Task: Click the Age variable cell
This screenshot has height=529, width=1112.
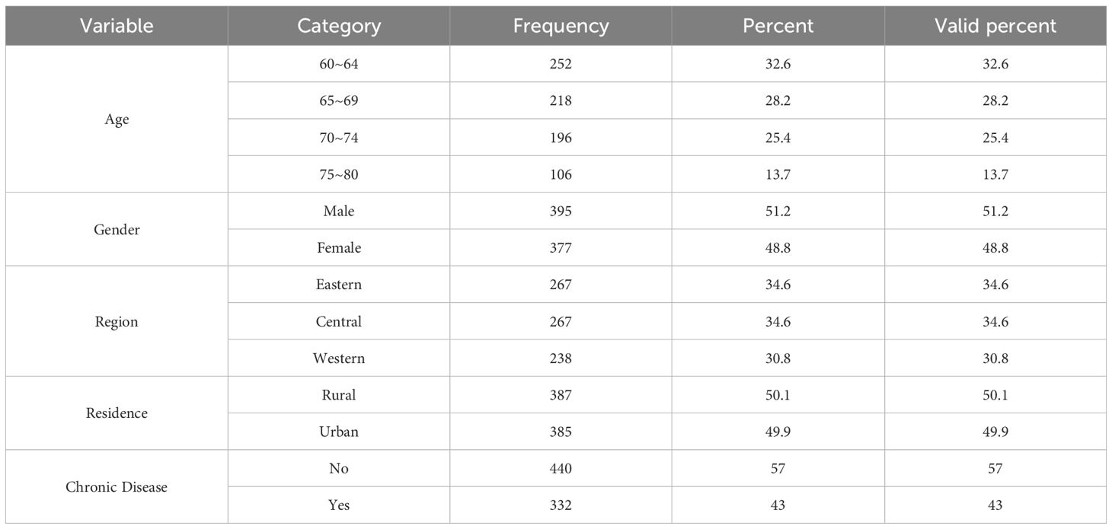Action: [117, 120]
